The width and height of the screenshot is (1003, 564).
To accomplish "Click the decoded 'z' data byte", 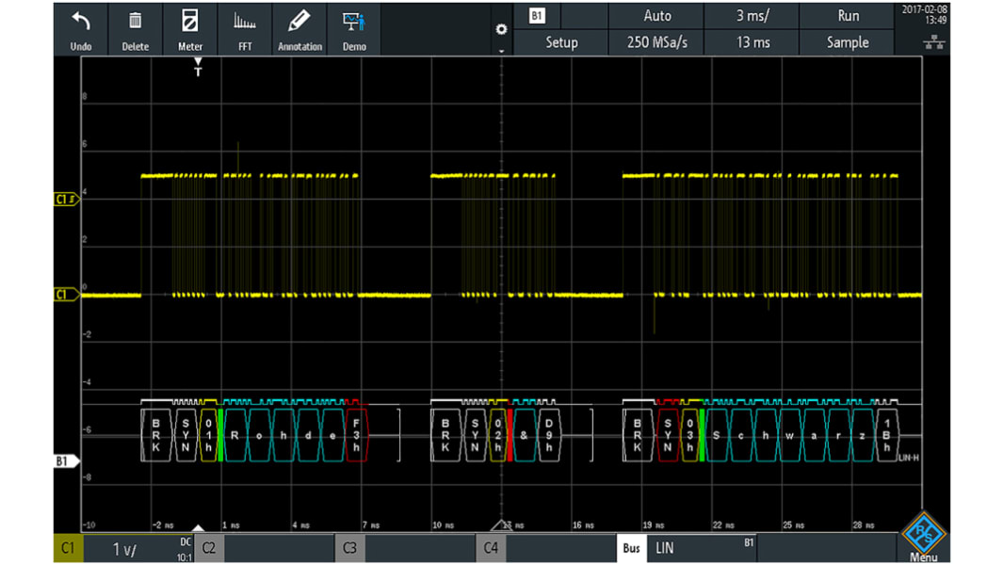I will pos(863,435).
